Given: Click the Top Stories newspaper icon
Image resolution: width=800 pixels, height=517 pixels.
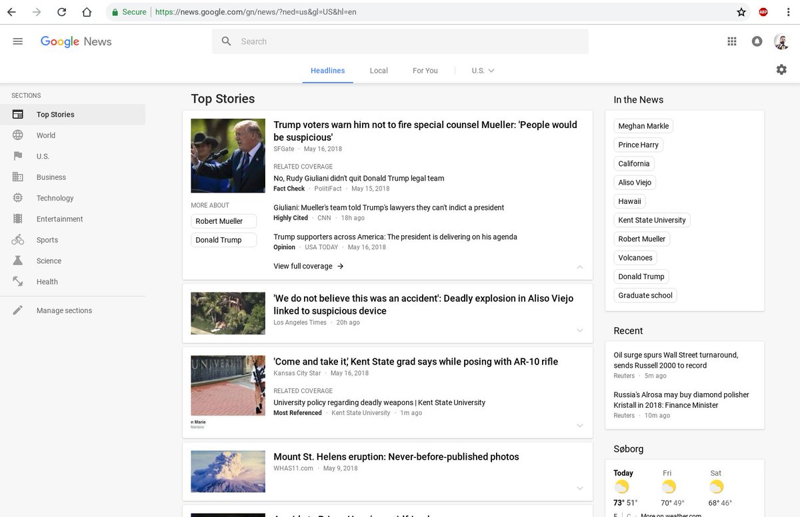Looking at the screenshot, I should (18, 115).
